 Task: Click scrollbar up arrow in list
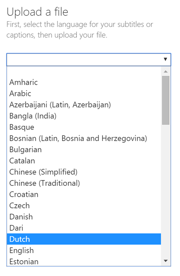click(166, 72)
